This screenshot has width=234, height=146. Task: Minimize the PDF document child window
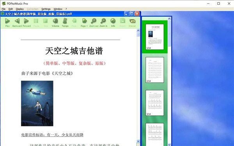point(126,14)
